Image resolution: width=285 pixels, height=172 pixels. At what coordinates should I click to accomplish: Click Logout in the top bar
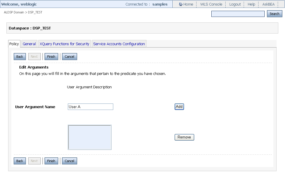tap(235, 4)
